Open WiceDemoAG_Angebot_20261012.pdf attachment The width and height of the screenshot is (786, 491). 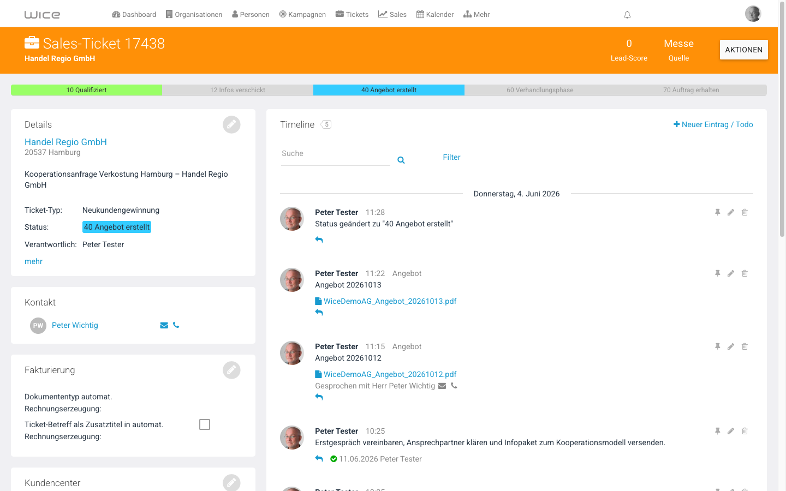386,374
